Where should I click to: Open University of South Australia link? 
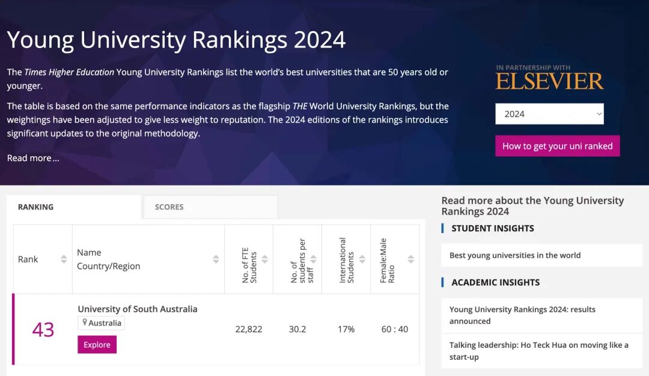pos(138,309)
